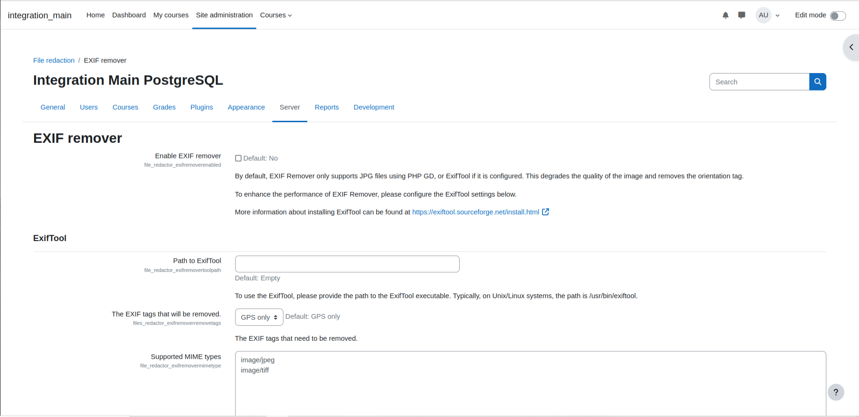Open the messaging chat bubble icon
The height and width of the screenshot is (417, 859).
point(742,15)
